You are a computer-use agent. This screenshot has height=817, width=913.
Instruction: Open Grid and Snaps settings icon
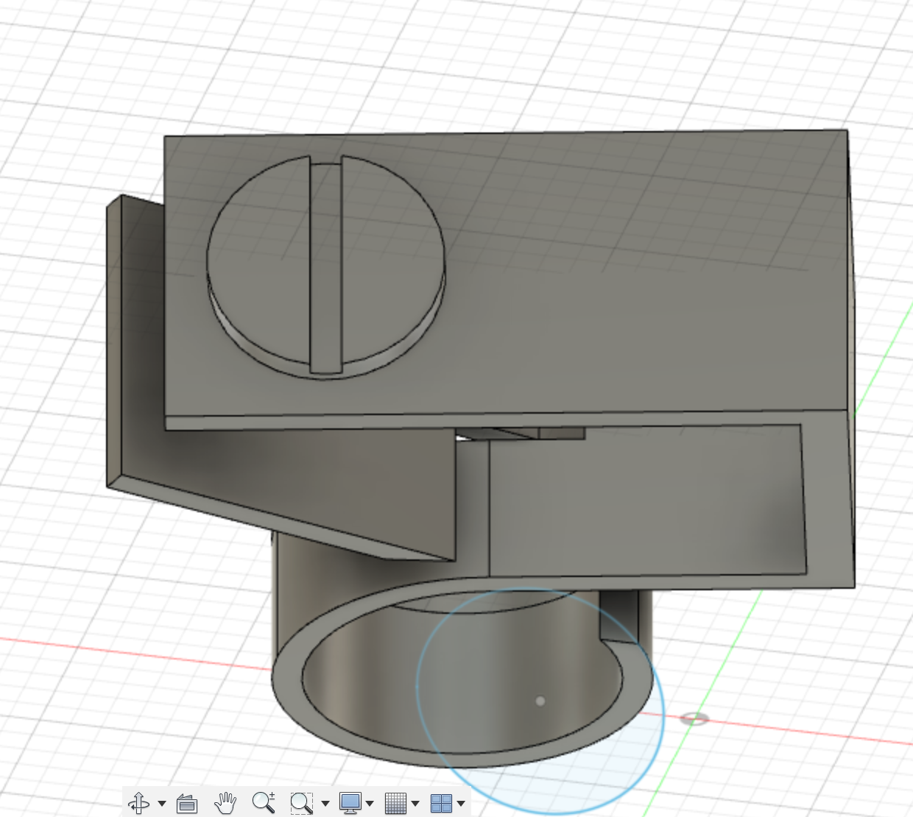coord(395,803)
